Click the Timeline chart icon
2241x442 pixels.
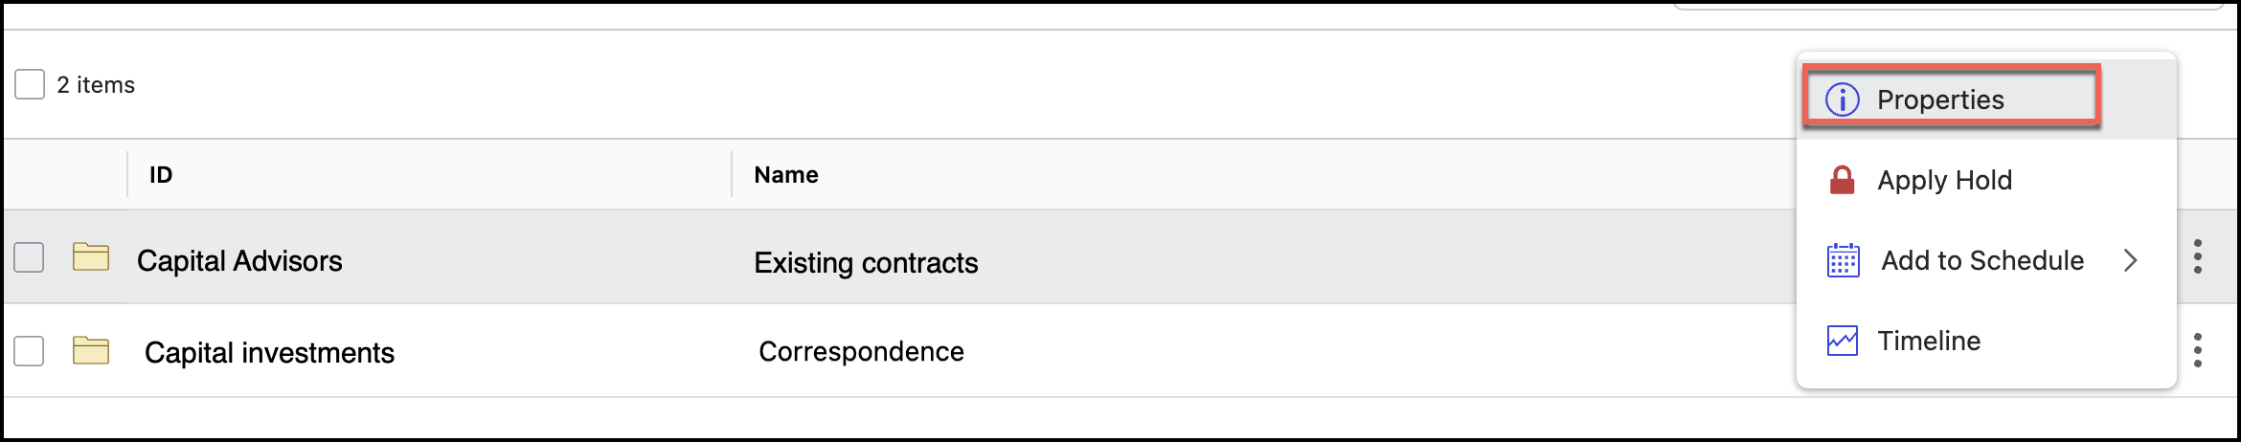coord(1842,341)
